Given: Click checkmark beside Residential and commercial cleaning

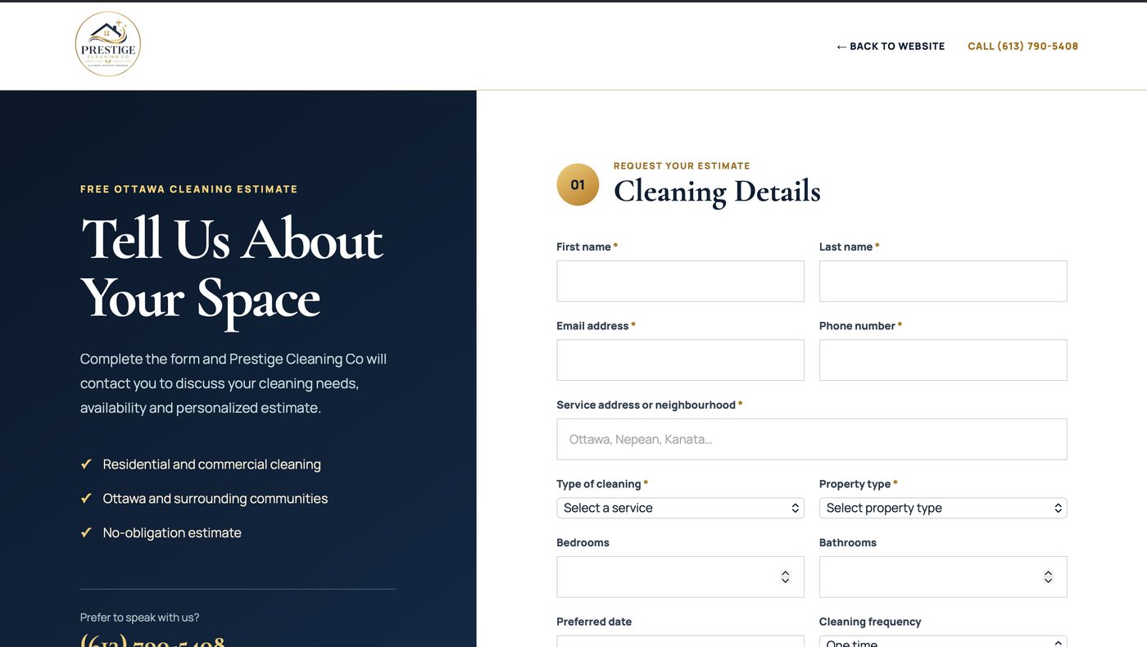Looking at the screenshot, I should [86, 464].
